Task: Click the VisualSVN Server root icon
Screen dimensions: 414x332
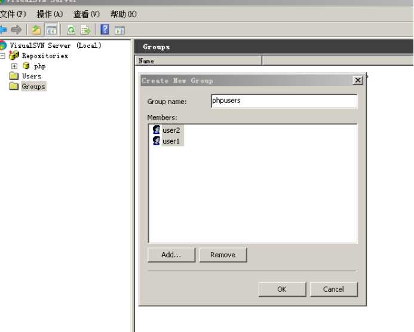Action: coord(3,45)
